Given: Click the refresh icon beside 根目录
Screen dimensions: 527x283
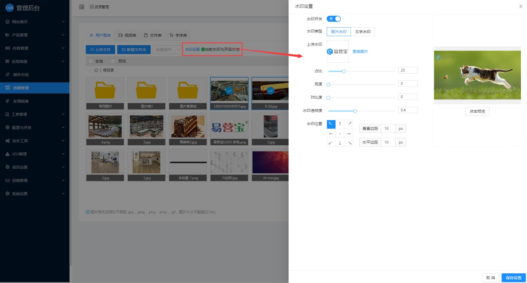Looking at the screenshot, I should point(96,70).
